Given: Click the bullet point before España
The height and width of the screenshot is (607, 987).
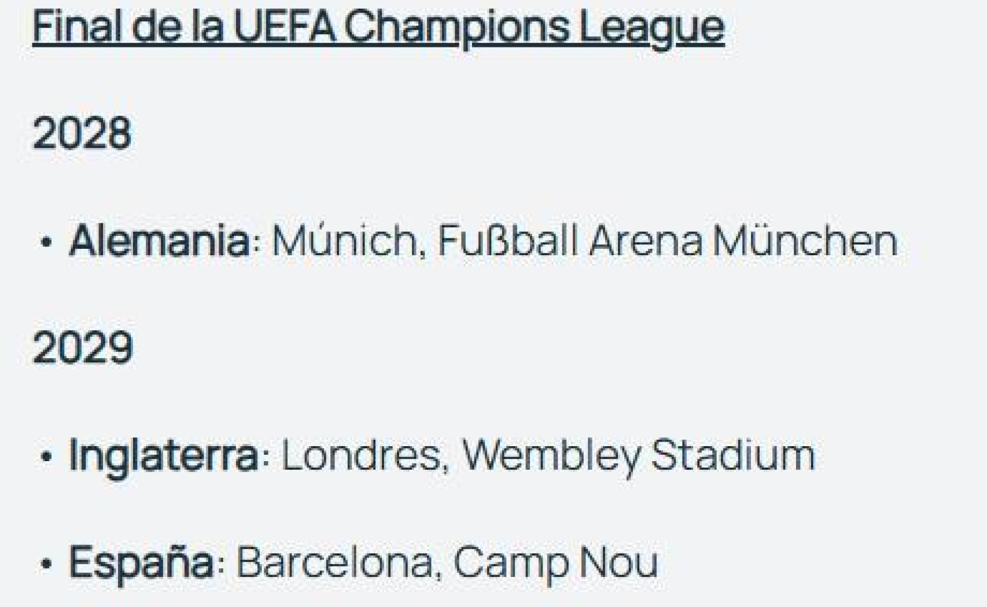Looking at the screenshot, I should (46, 562).
